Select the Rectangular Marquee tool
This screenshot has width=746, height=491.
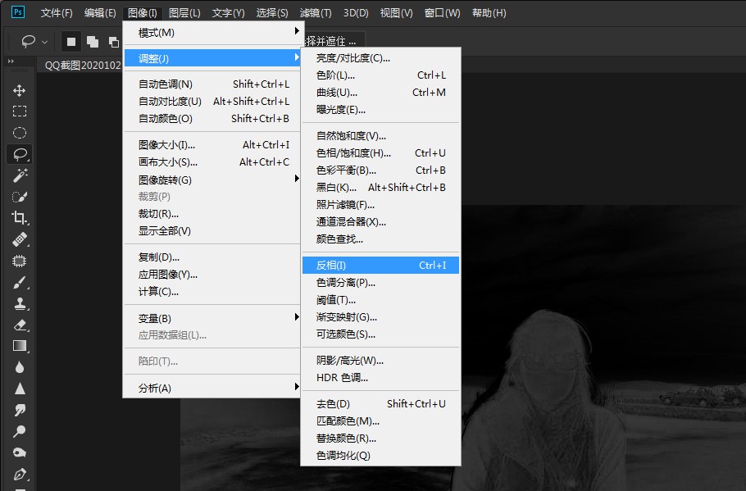pos(20,111)
